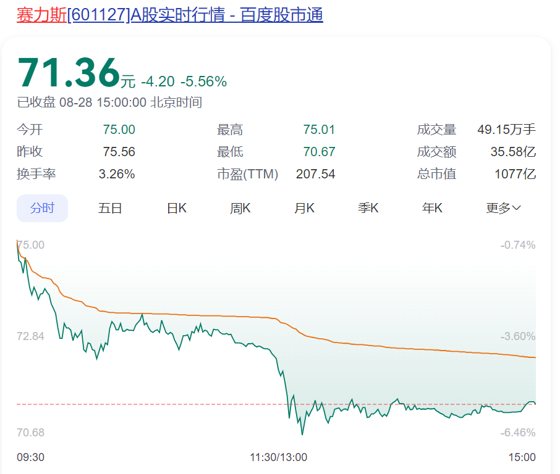Click the 市盈(TTM) value 207.54

pyautogui.click(x=315, y=174)
